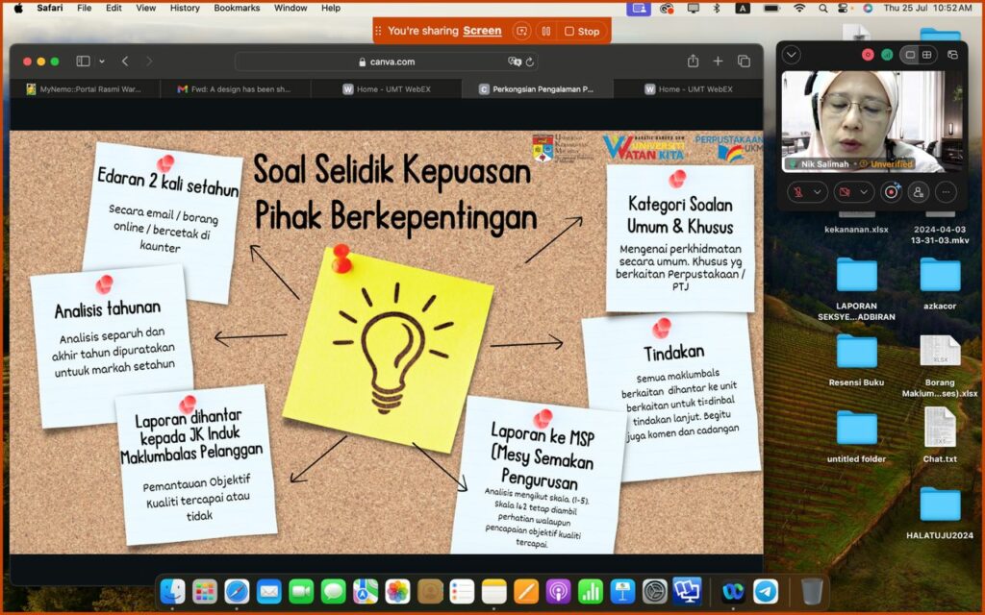Switch to MyNemo::Portal Rasmi tab
985x615 pixels.
85,89
